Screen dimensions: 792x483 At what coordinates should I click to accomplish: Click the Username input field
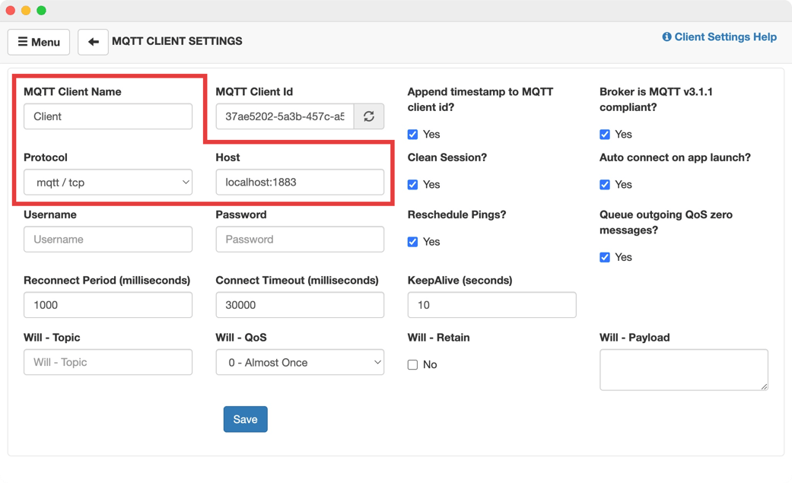107,239
